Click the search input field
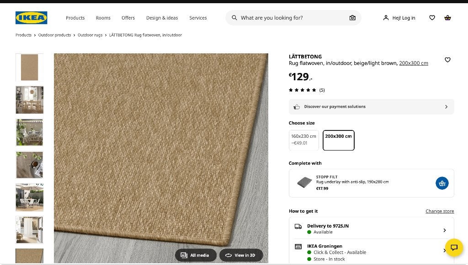The width and height of the screenshot is (468, 265). tap(292, 18)
